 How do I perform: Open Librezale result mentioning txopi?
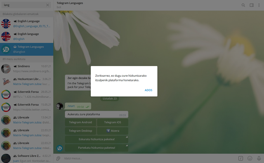pos(26,133)
